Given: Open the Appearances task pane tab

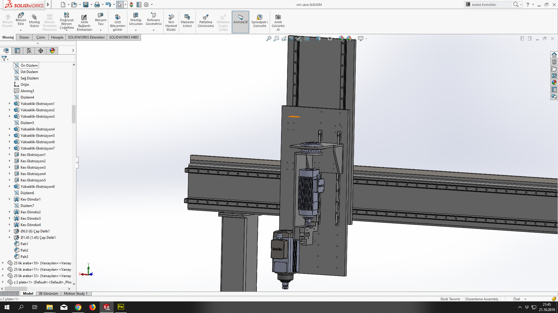Looking at the screenshot, I should click(x=554, y=83).
